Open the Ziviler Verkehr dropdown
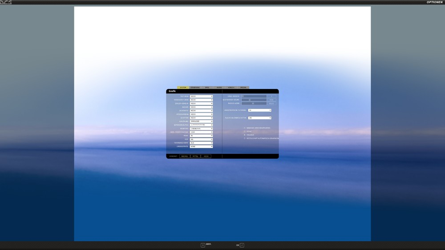 click(x=201, y=104)
